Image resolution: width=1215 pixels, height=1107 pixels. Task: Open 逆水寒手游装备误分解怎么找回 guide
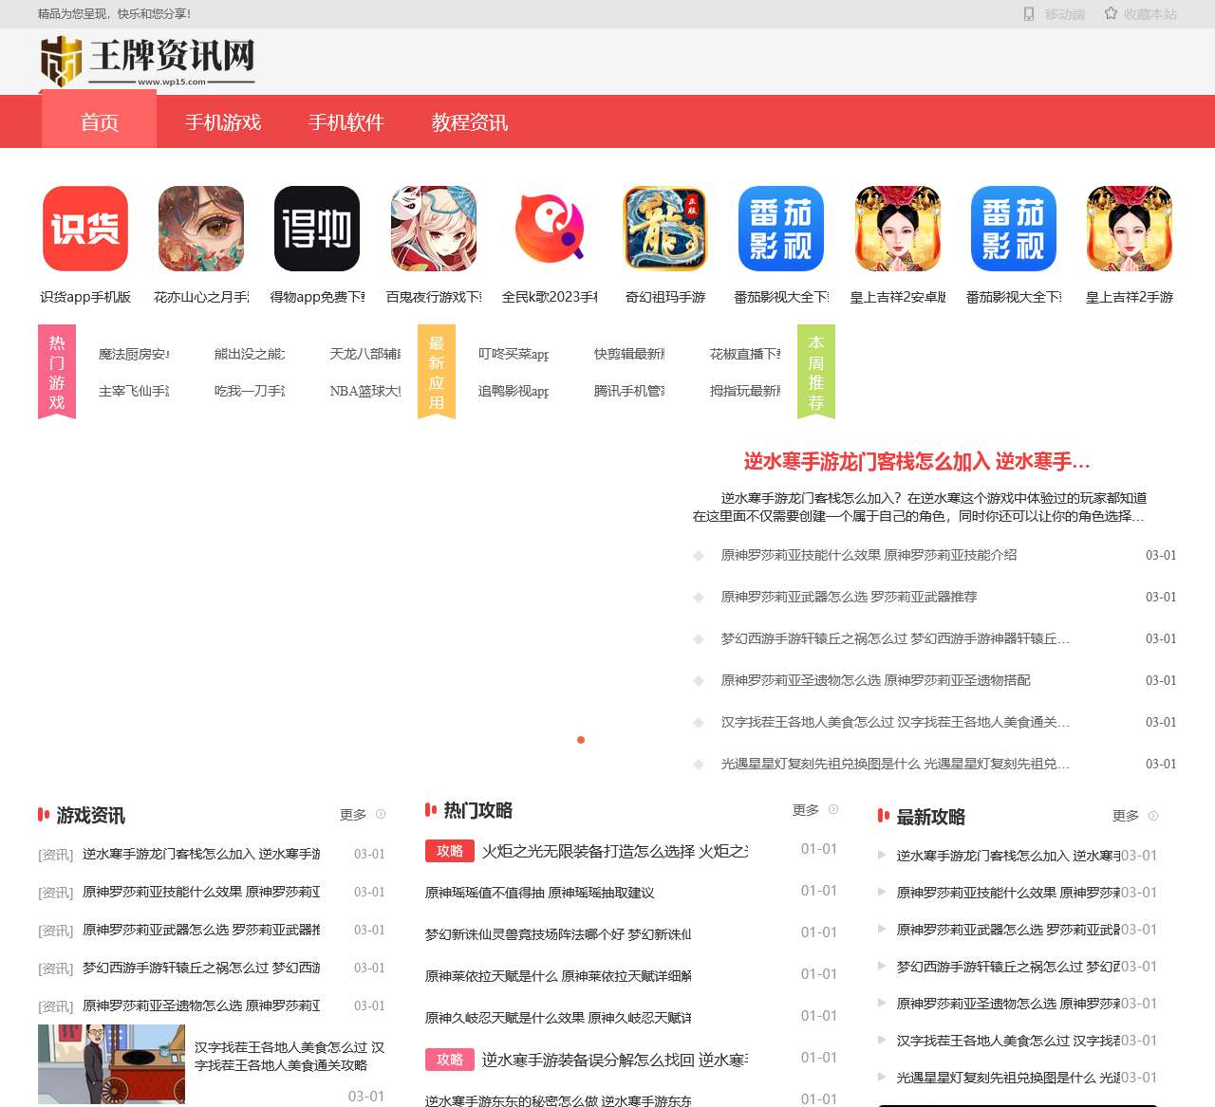point(615,1060)
